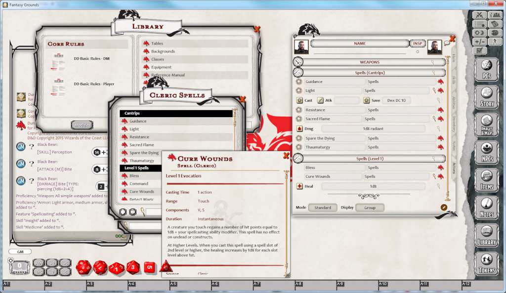Open the NPCs panel from the right sidebar
This screenshot has width=506, height=293.
tap(487, 152)
